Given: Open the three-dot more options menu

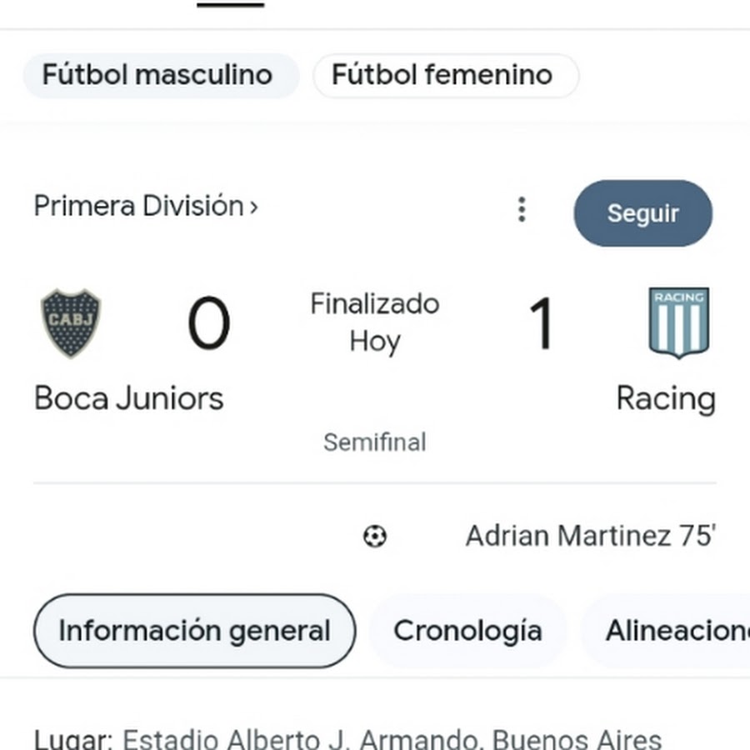Looking at the screenshot, I should coord(522,209).
